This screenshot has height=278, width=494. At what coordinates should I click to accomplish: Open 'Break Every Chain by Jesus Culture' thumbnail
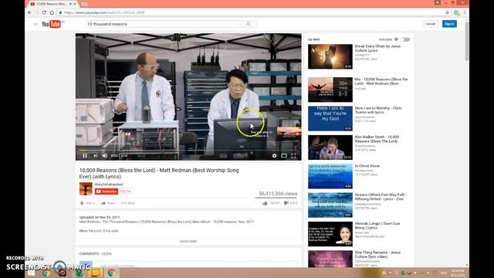tap(330, 56)
